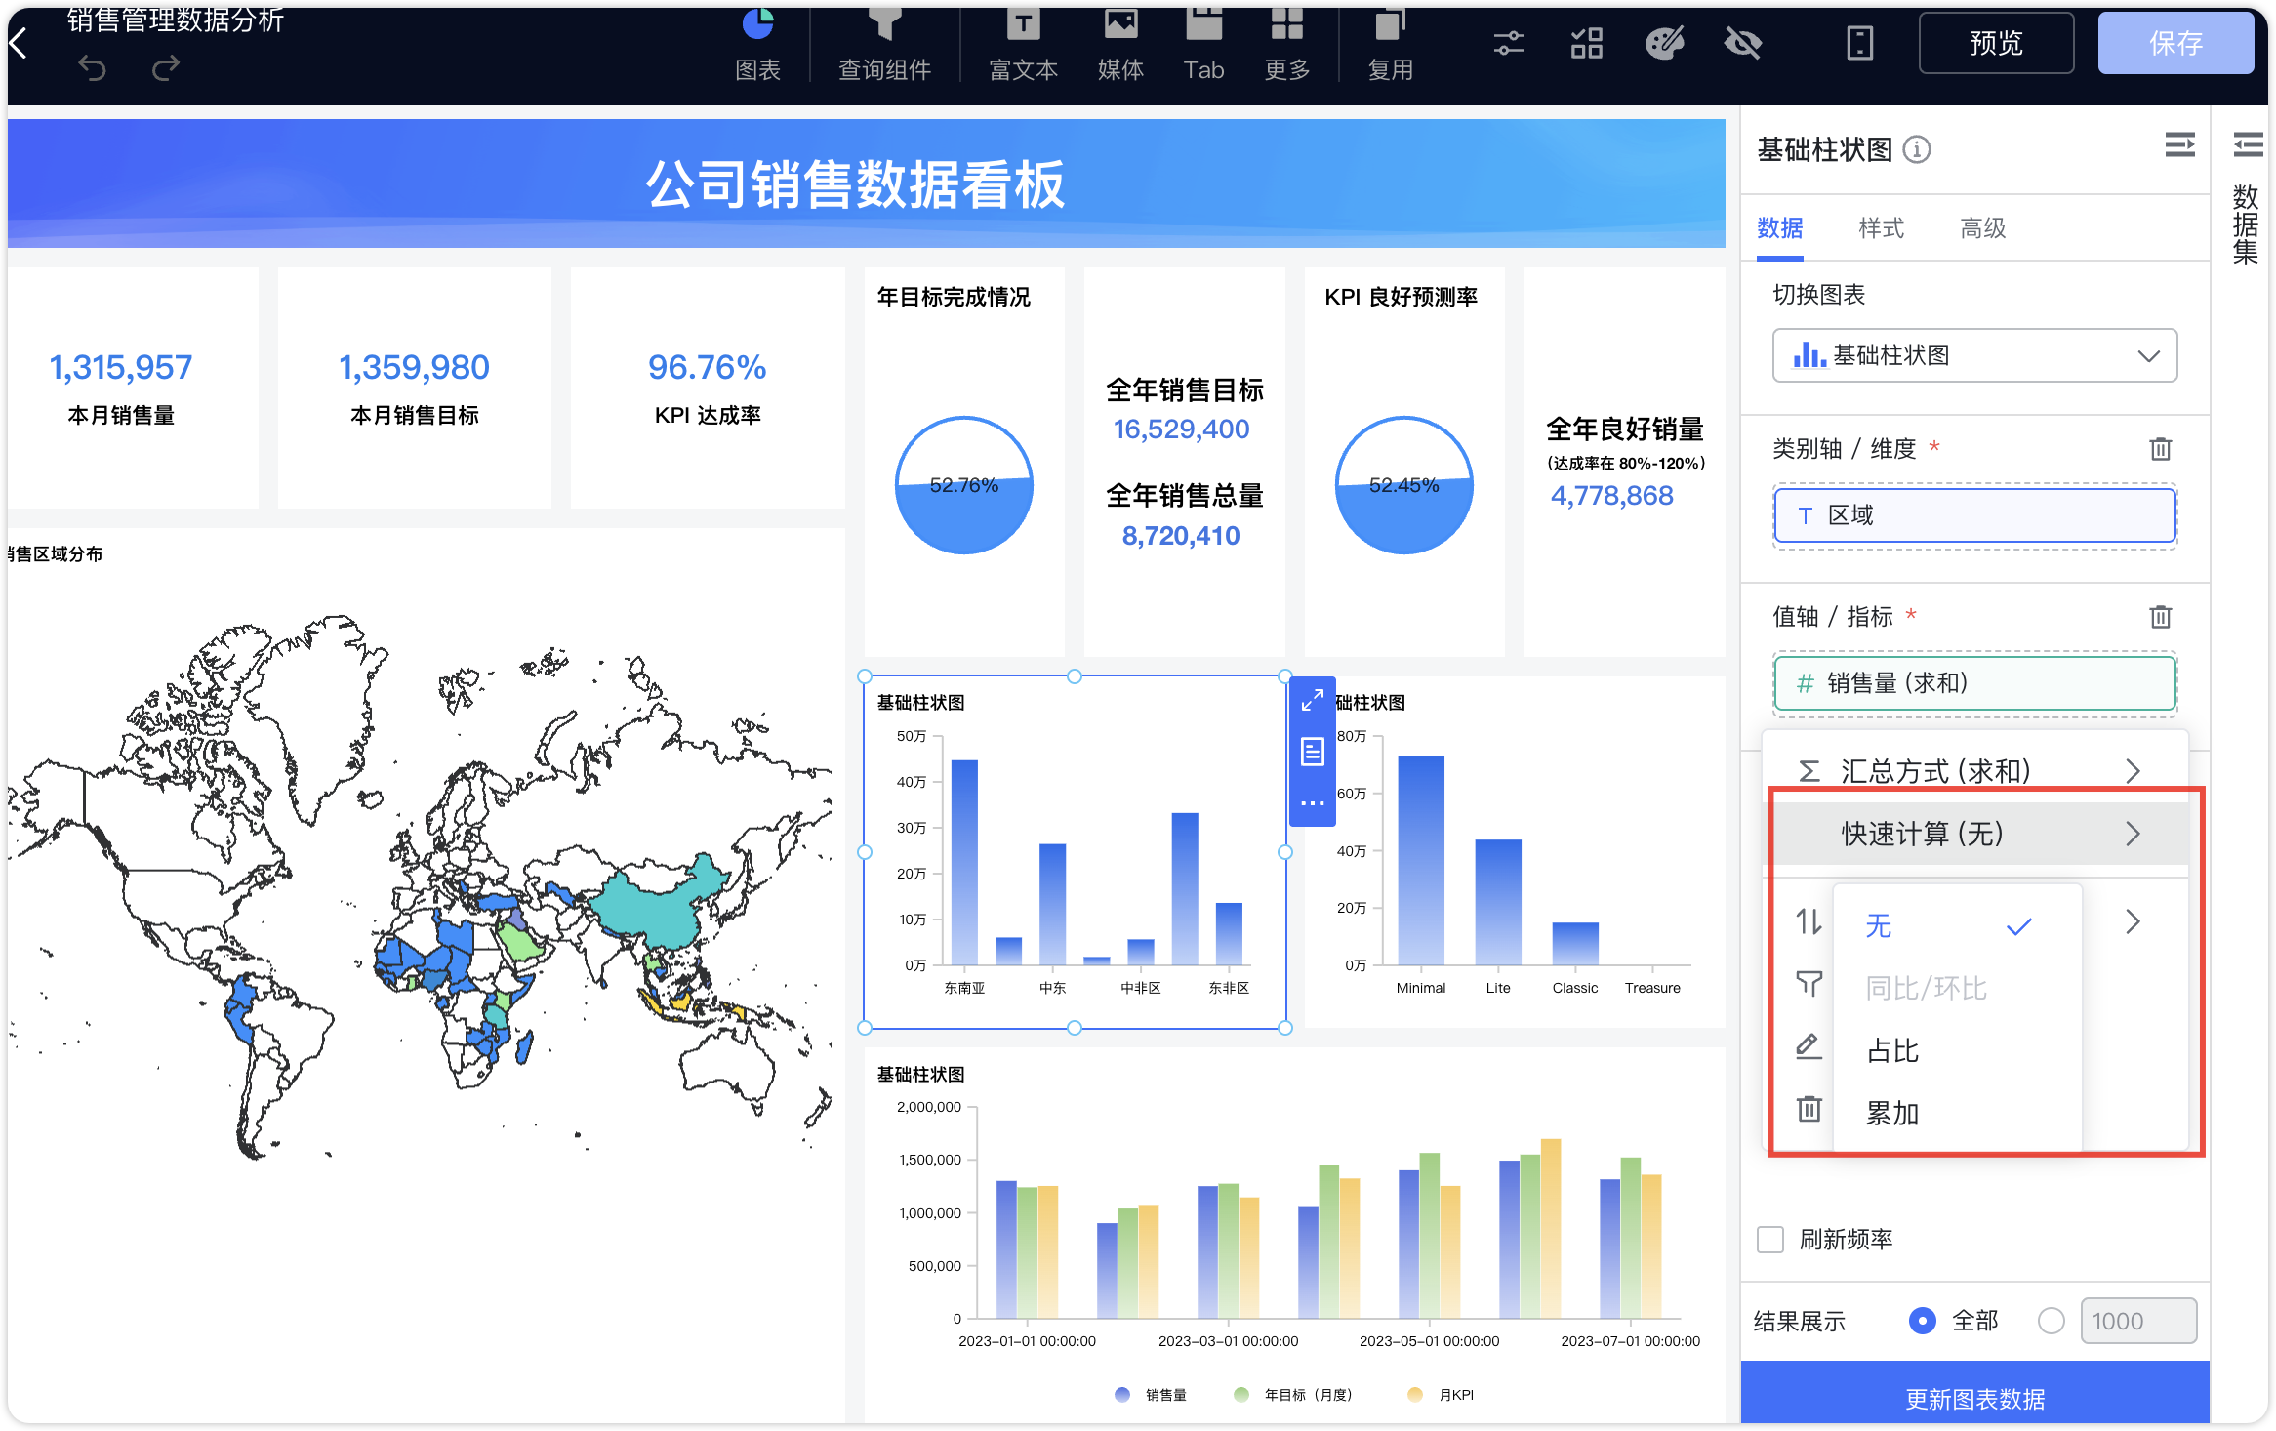Delete all 值轴/指标 fields
This screenshot has width=2276, height=1431.
point(2160,617)
